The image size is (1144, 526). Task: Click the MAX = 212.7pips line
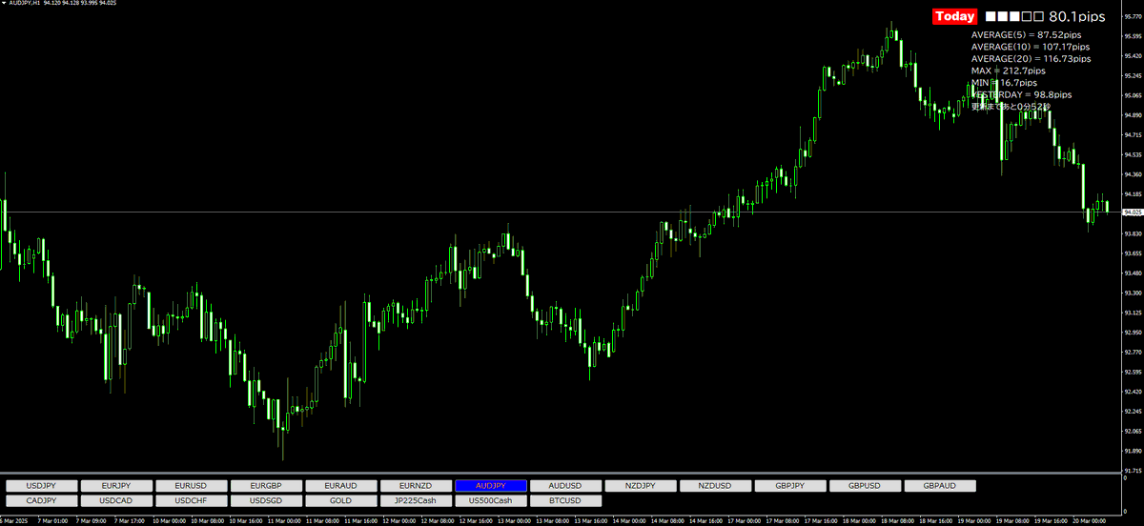pyautogui.click(x=1009, y=71)
